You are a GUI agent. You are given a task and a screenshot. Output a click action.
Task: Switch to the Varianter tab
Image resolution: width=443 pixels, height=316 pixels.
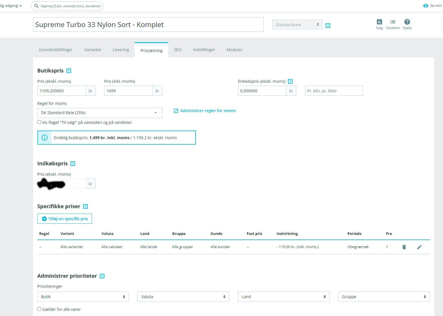[x=93, y=50]
